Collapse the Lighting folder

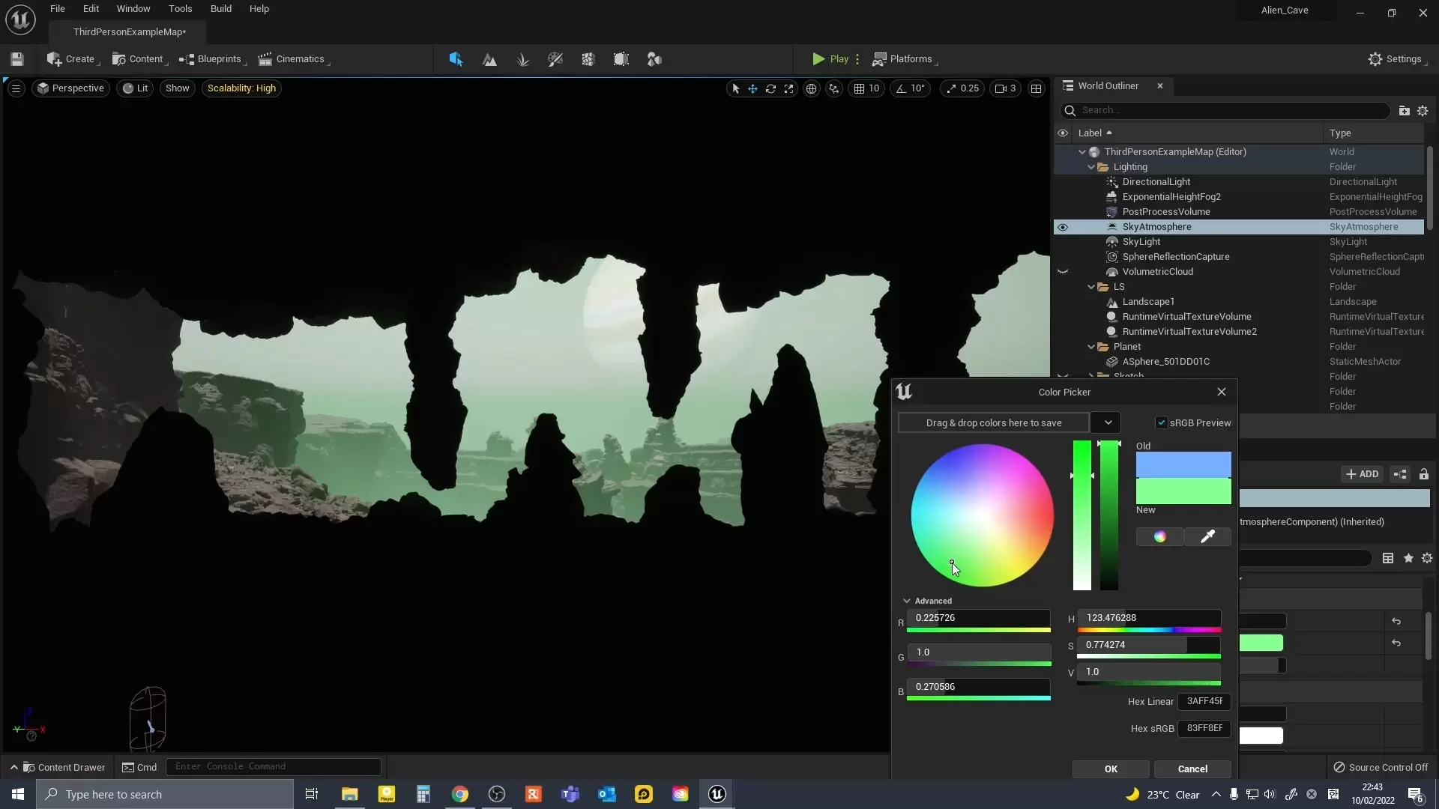click(1091, 167)
